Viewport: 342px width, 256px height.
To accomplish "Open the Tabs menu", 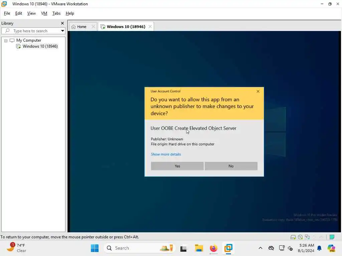I will tap(56, 13).
